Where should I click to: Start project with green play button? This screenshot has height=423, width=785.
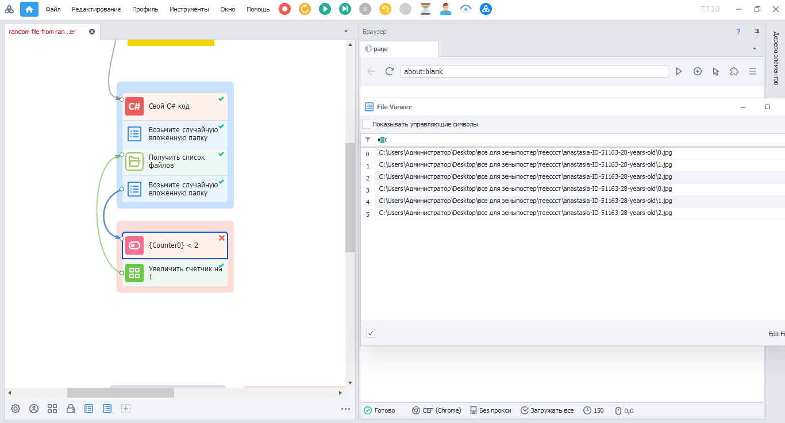(325, 9)
